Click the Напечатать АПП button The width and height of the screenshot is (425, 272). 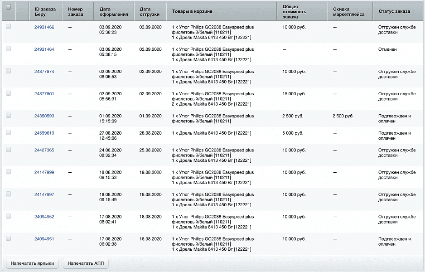pos(86,263)
